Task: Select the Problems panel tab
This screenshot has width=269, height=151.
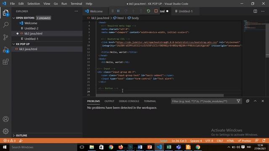Action: (x=93, y=101)
